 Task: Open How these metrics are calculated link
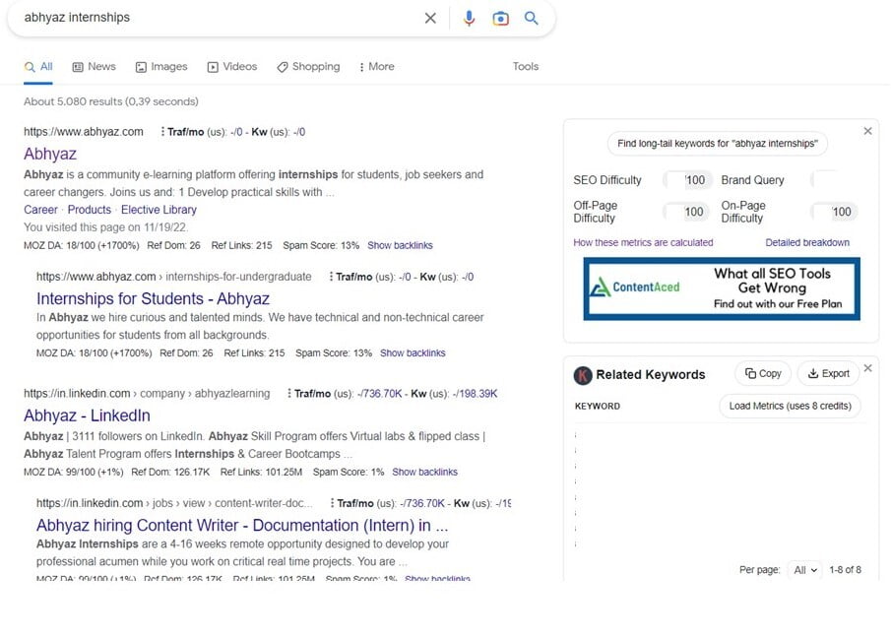(643, 242)
